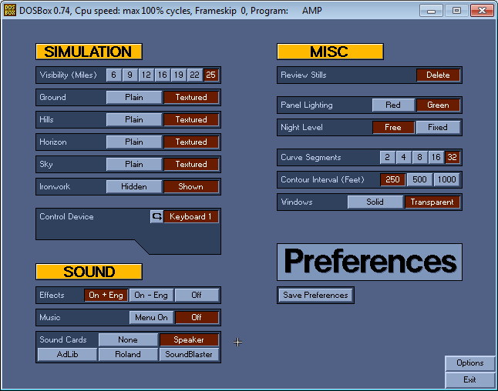Choose 16 curve segments
This screenshot has height=391, width=498.
point(436,158)
